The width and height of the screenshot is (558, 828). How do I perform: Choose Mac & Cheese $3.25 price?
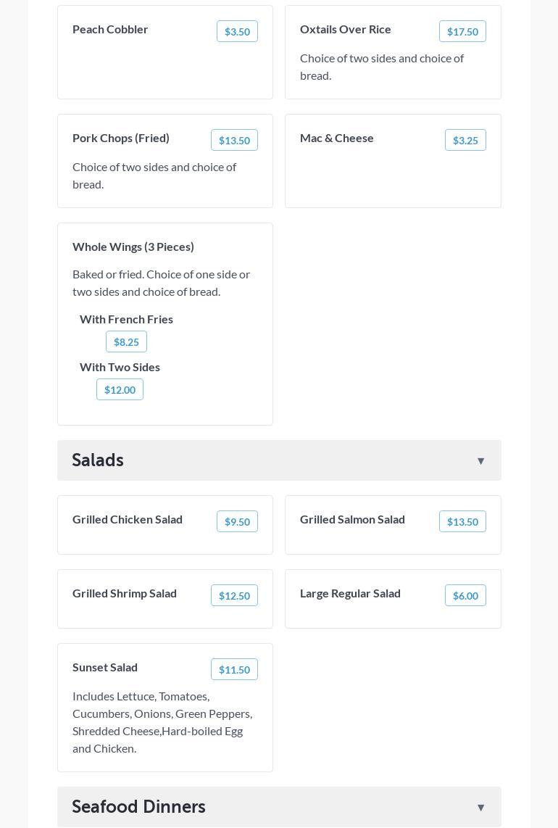click(465, 140)
